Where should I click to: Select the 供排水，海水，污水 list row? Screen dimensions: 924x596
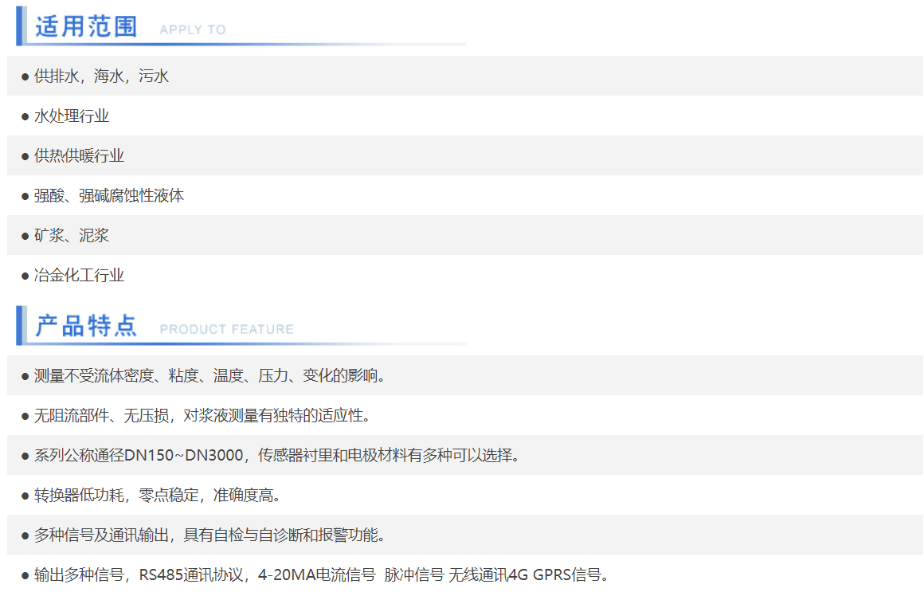pos(101,76)
